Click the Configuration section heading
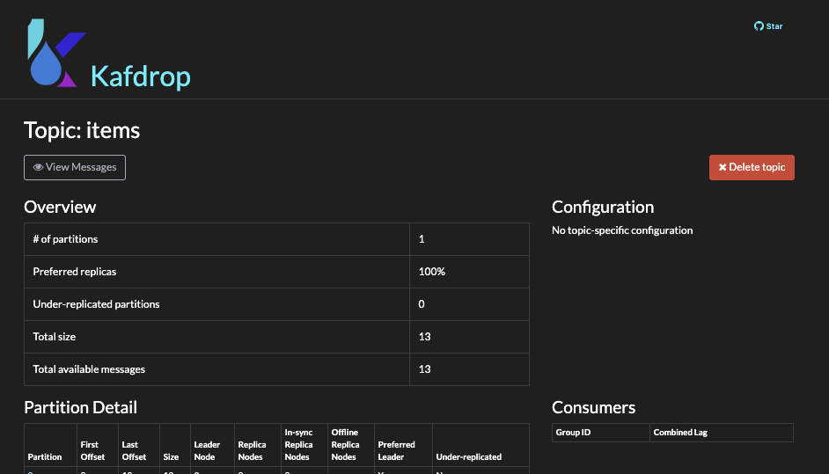Image resolution: width=829 pixels, height=474 pixels. tap(603, 207)
